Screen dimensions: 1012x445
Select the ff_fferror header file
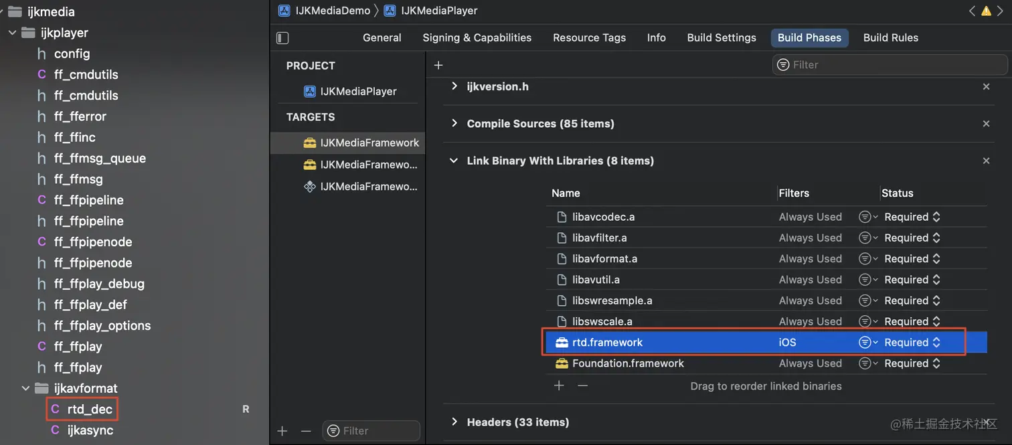click(70, 116)
